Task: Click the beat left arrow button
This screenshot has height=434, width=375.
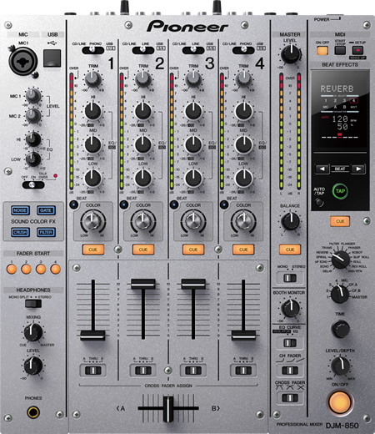Action: pos(322,169)
